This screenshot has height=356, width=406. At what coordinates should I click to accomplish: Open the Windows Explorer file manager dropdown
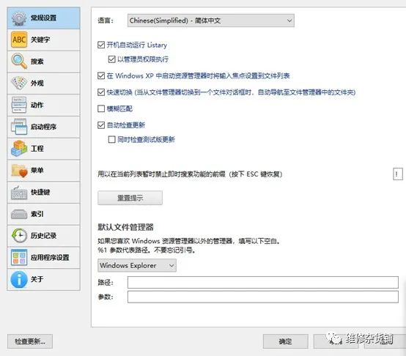[137, 265]
